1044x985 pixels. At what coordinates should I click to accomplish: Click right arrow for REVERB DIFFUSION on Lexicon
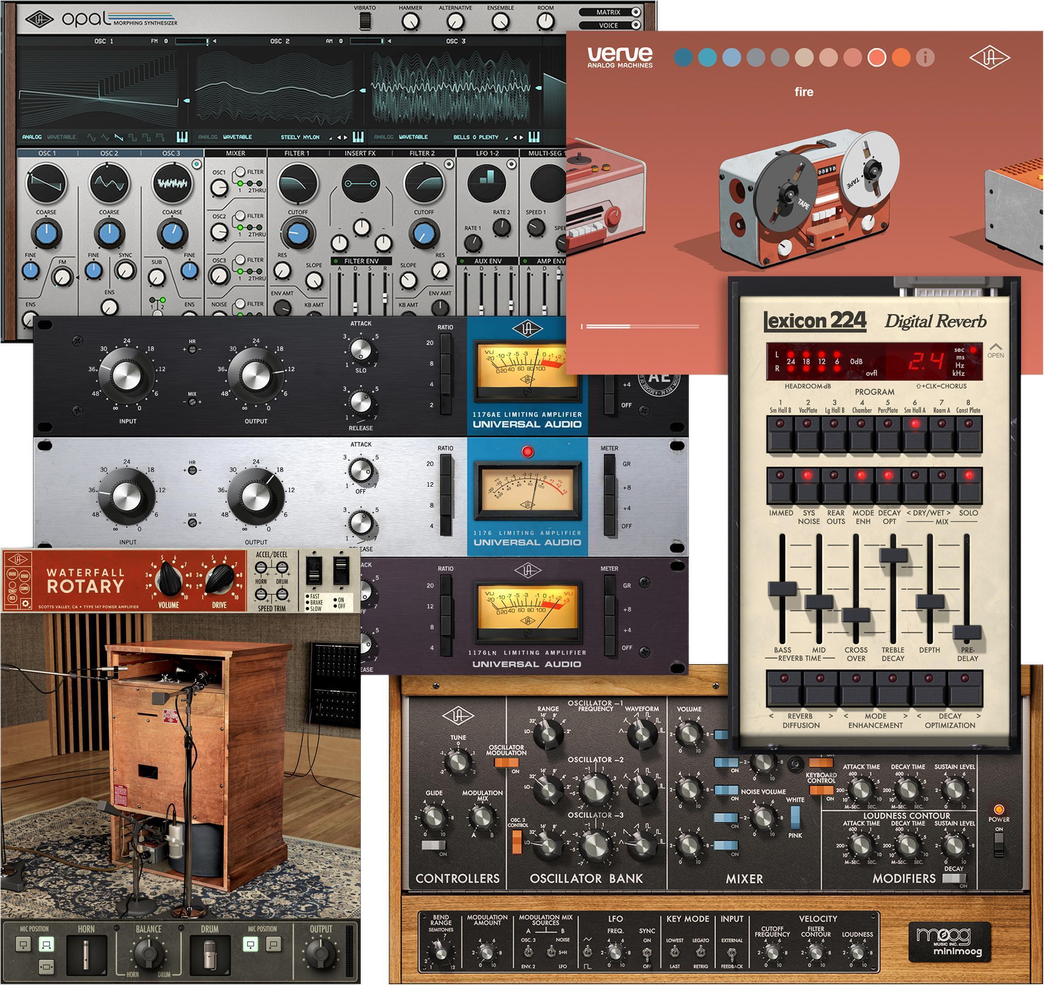(831, 716)
